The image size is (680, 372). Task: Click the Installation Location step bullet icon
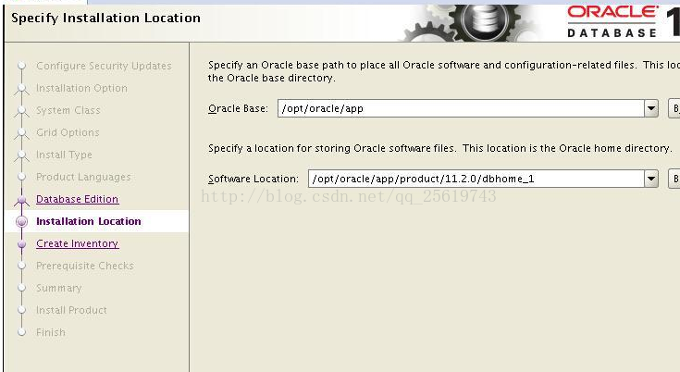21,221
